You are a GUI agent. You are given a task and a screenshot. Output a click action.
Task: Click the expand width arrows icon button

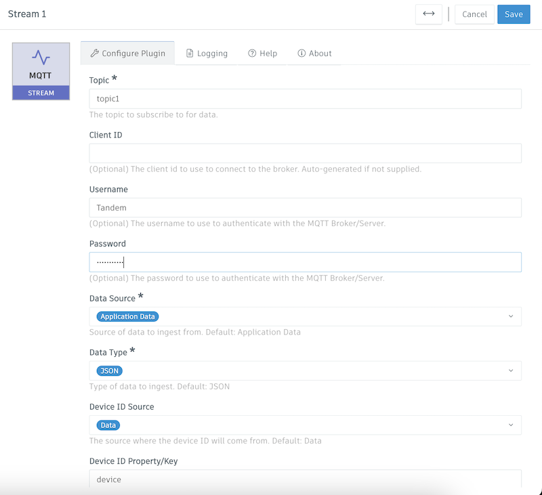click(x=429, y=14)
